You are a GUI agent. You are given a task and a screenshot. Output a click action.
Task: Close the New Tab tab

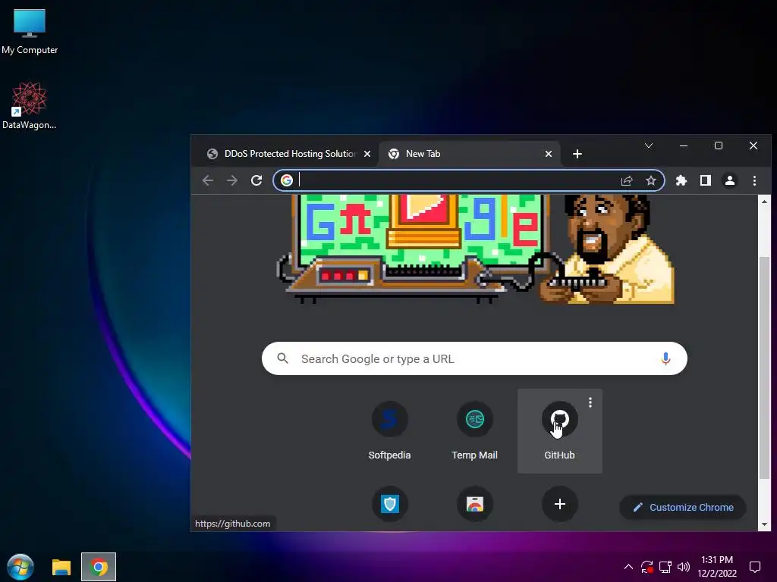548,154
